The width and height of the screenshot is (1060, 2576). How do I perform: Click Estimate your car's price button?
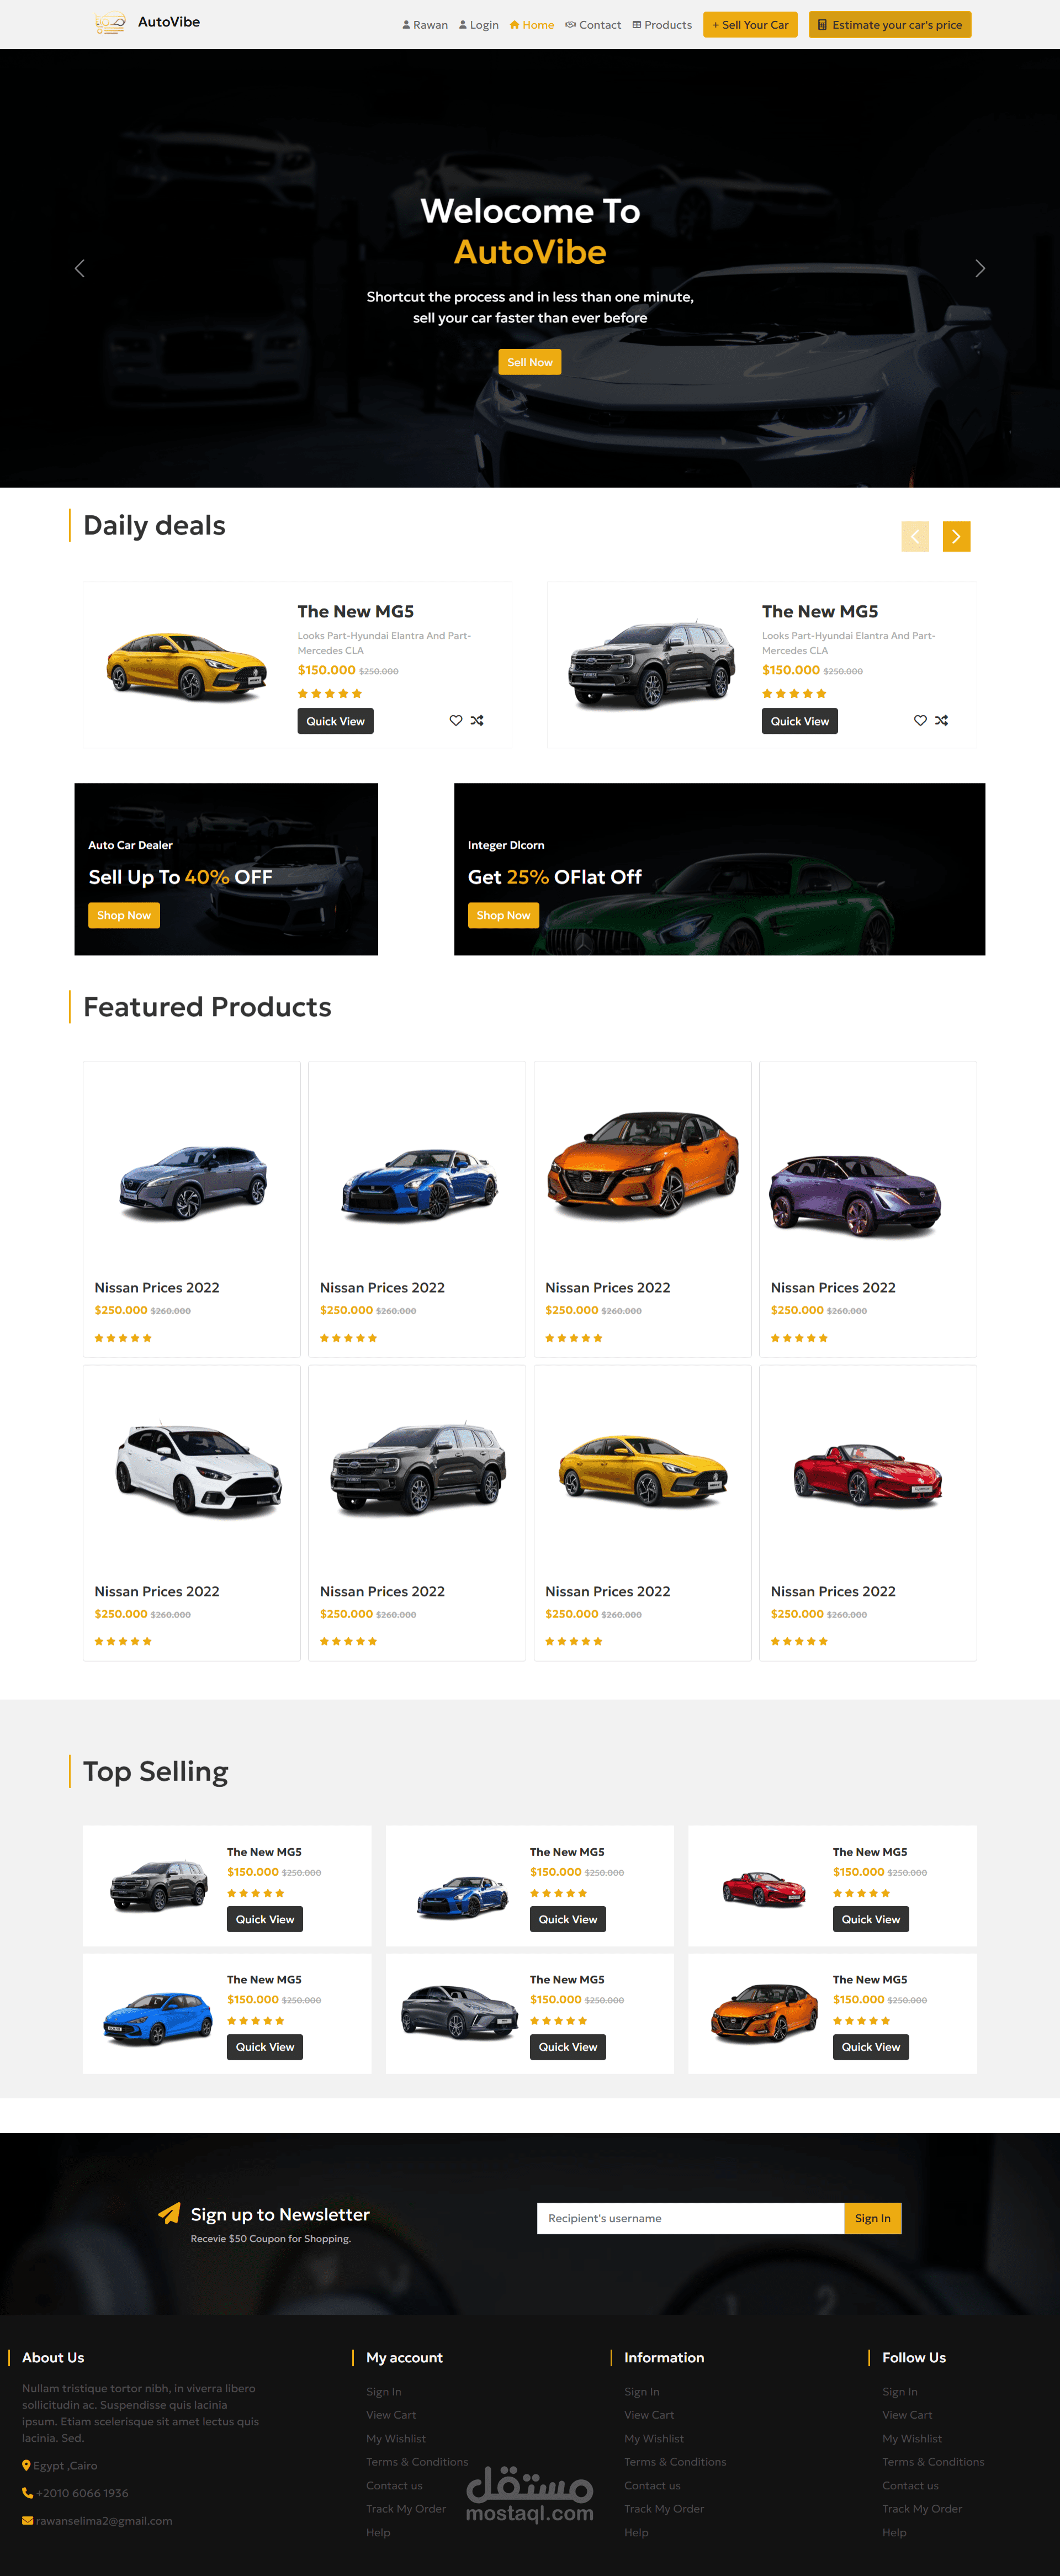pos(890,25)
